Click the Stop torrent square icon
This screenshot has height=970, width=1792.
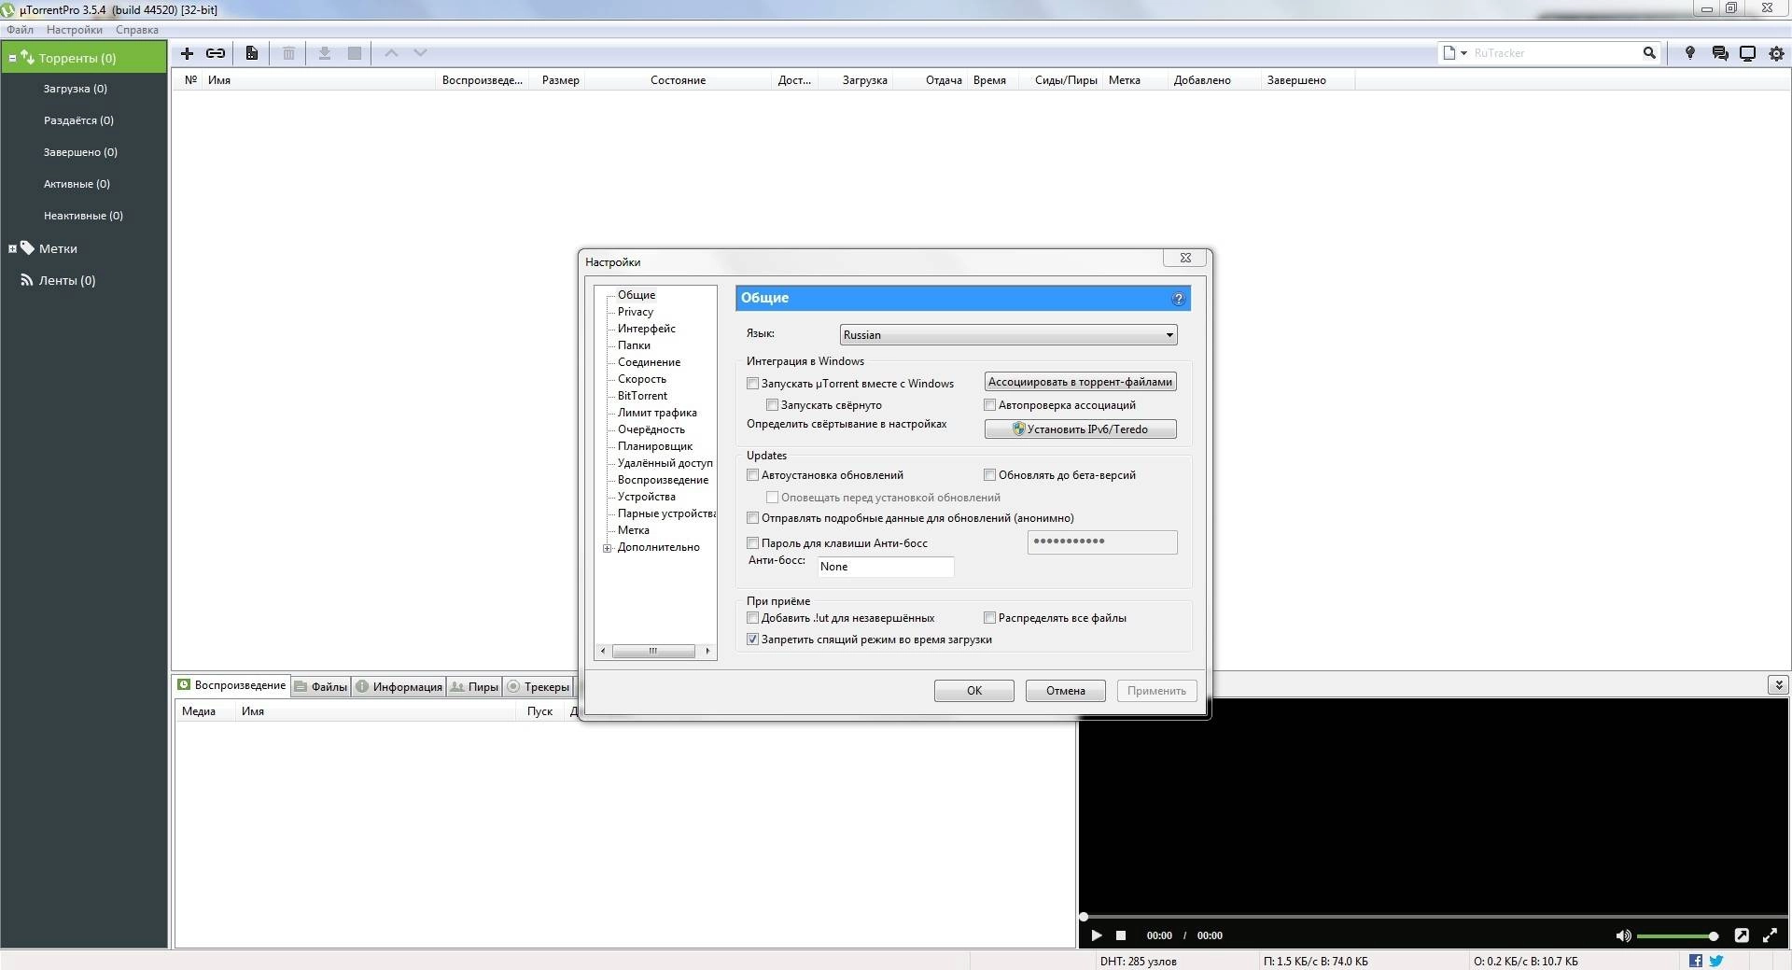[355, 53]
